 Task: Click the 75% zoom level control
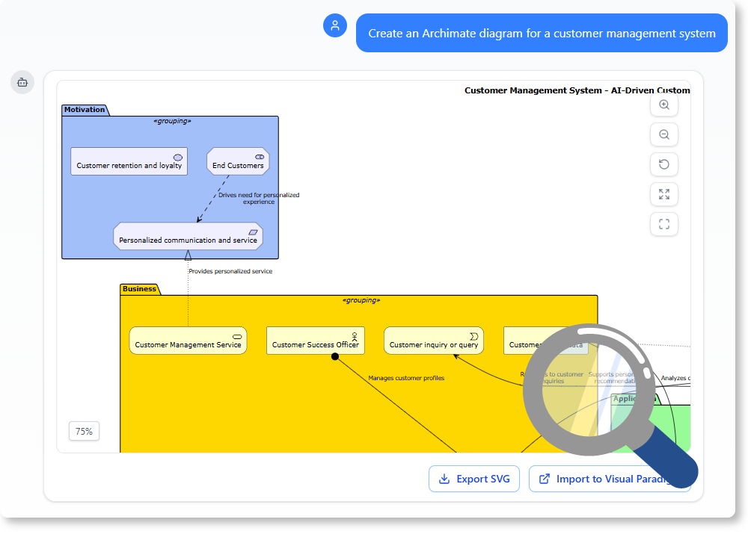(x=84, y=431)
